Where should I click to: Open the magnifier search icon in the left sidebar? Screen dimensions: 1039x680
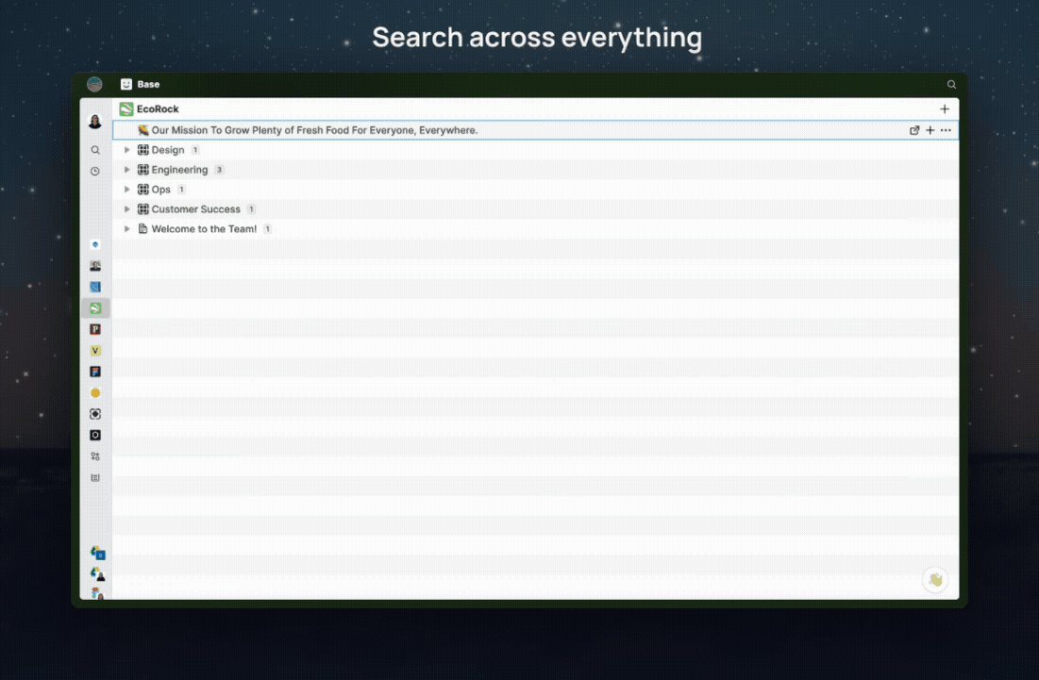(95, 150)
